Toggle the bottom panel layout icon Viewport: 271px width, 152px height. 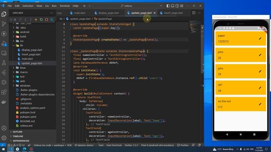(172, 6)
